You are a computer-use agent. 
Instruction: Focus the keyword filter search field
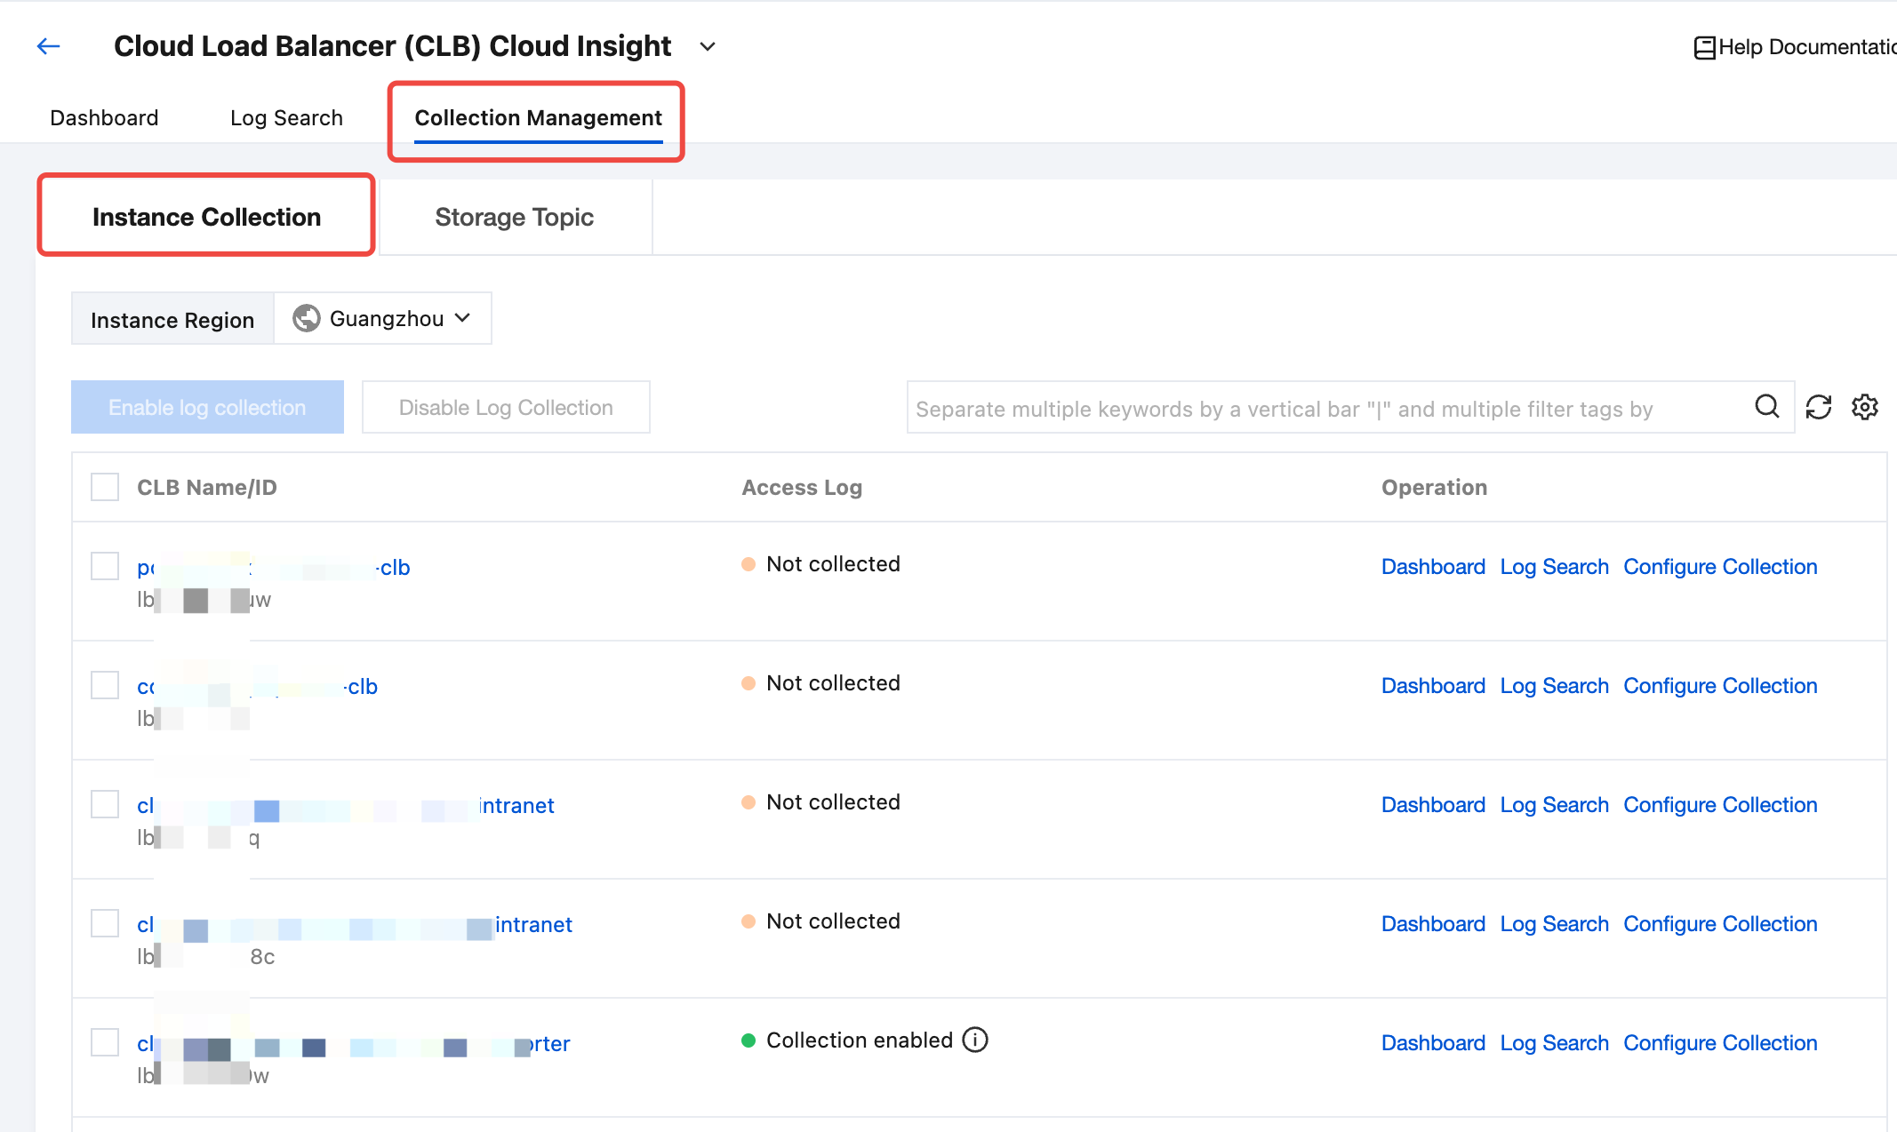pyautogui.click(x=1325, y=409)
